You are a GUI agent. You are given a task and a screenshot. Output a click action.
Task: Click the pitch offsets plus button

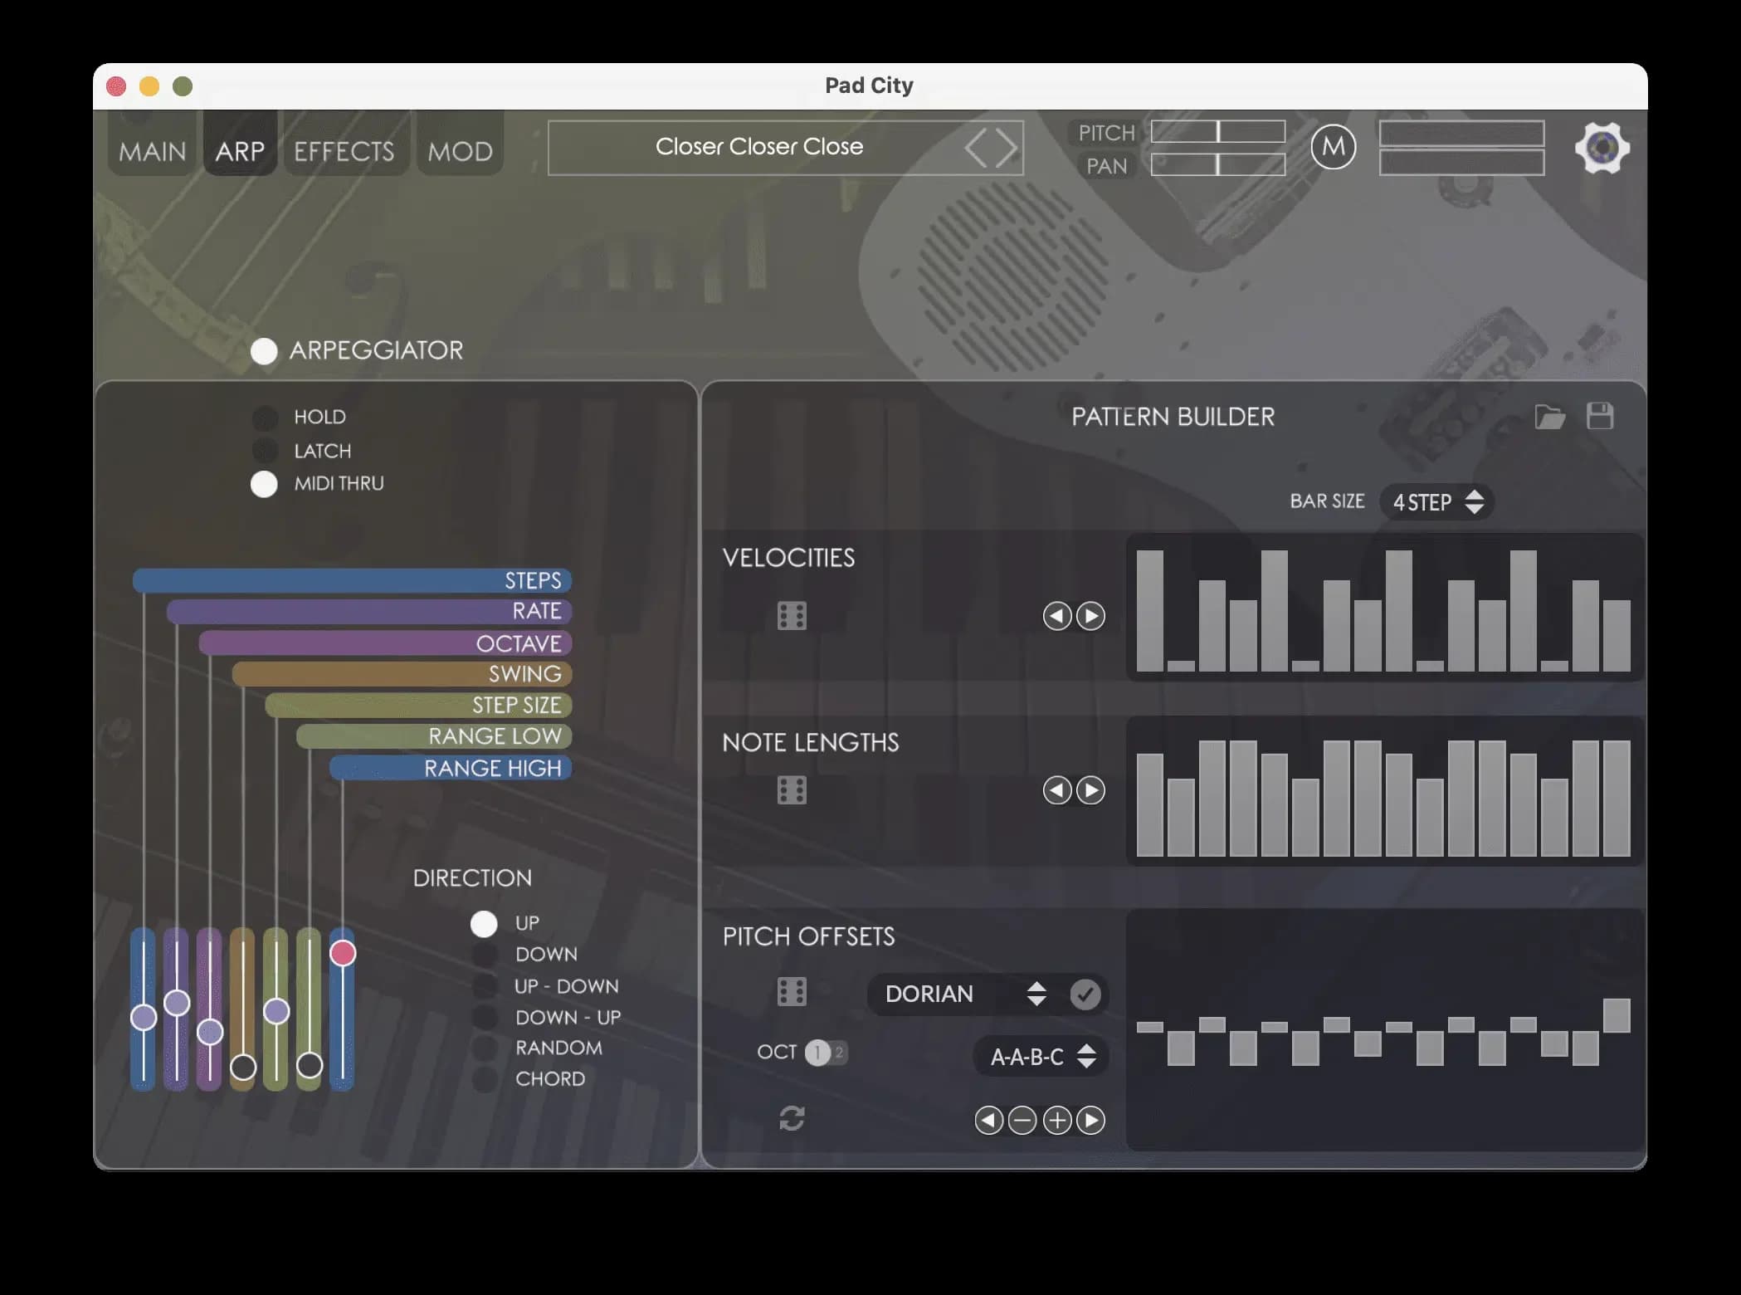coord(1056,1121)
